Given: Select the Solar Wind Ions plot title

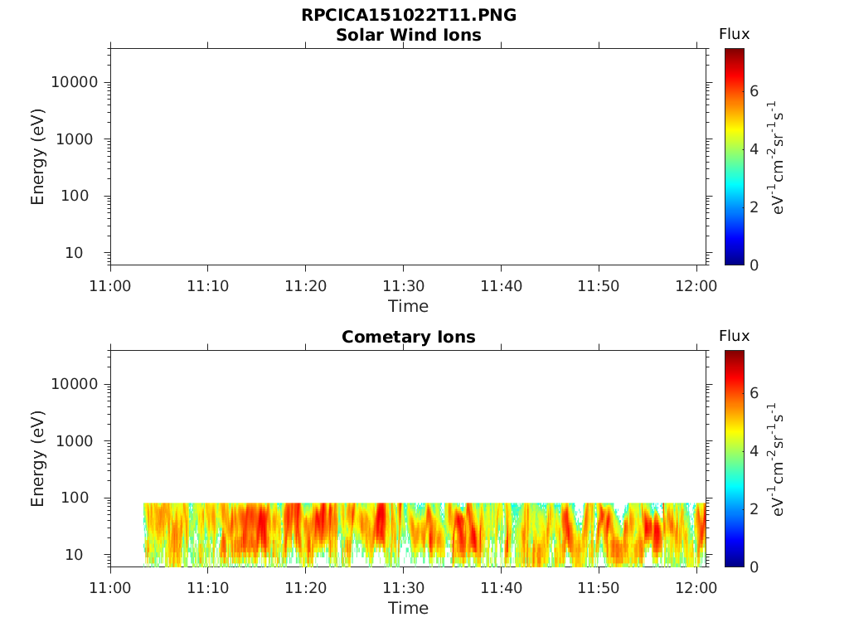Looking at the screenshot, I should [408, 35].
